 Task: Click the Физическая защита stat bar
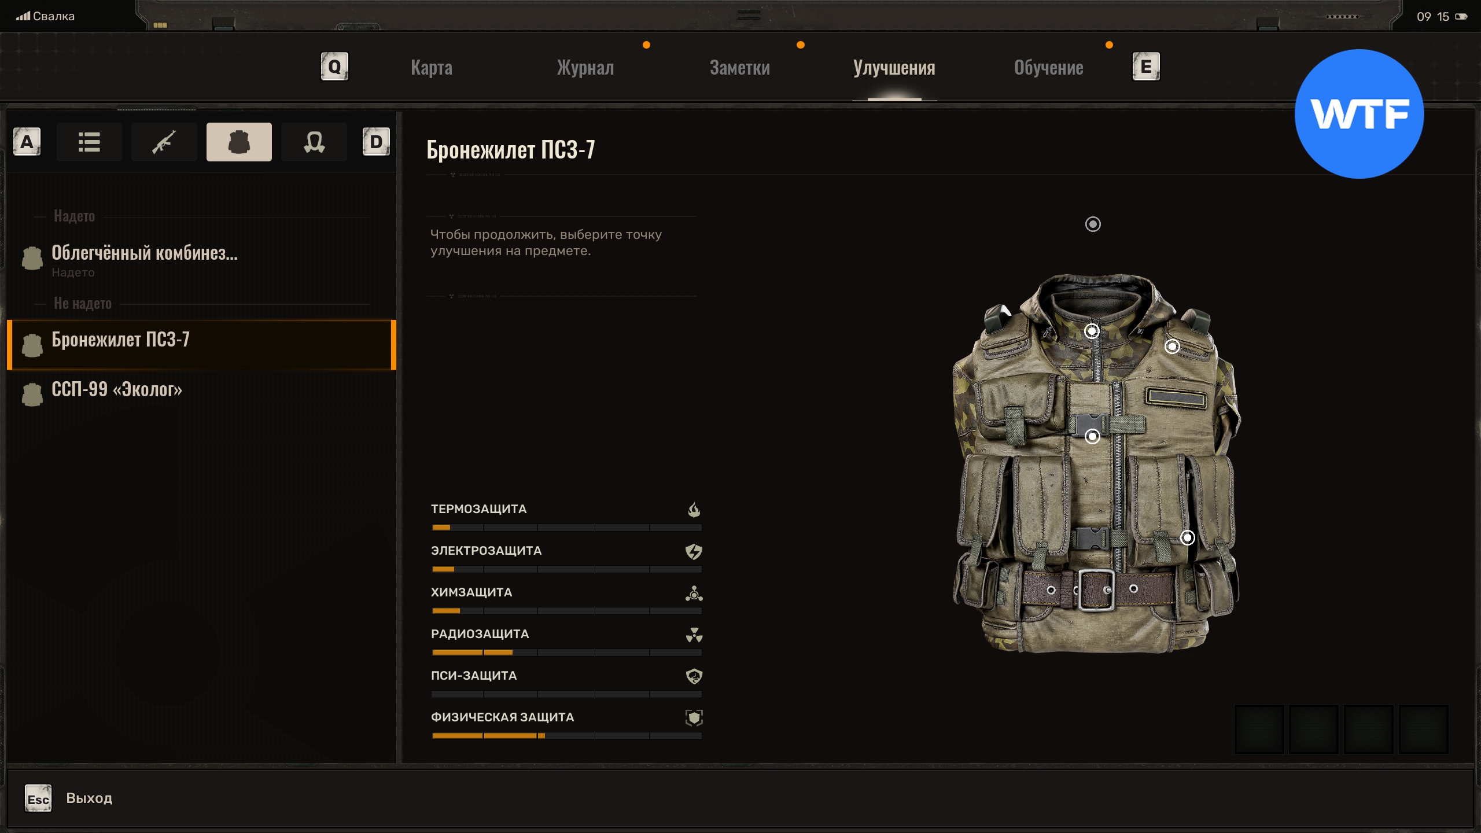pyautogui.click(x=566, y=736)
